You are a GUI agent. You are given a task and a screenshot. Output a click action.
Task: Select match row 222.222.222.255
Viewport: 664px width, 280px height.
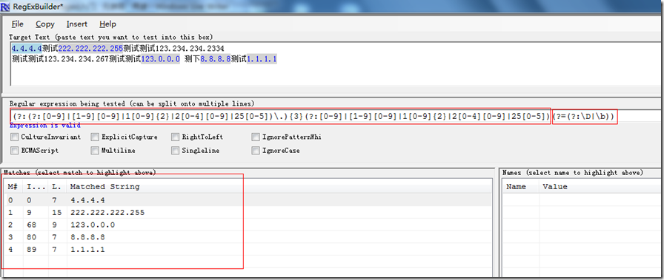tap(248, 213)
